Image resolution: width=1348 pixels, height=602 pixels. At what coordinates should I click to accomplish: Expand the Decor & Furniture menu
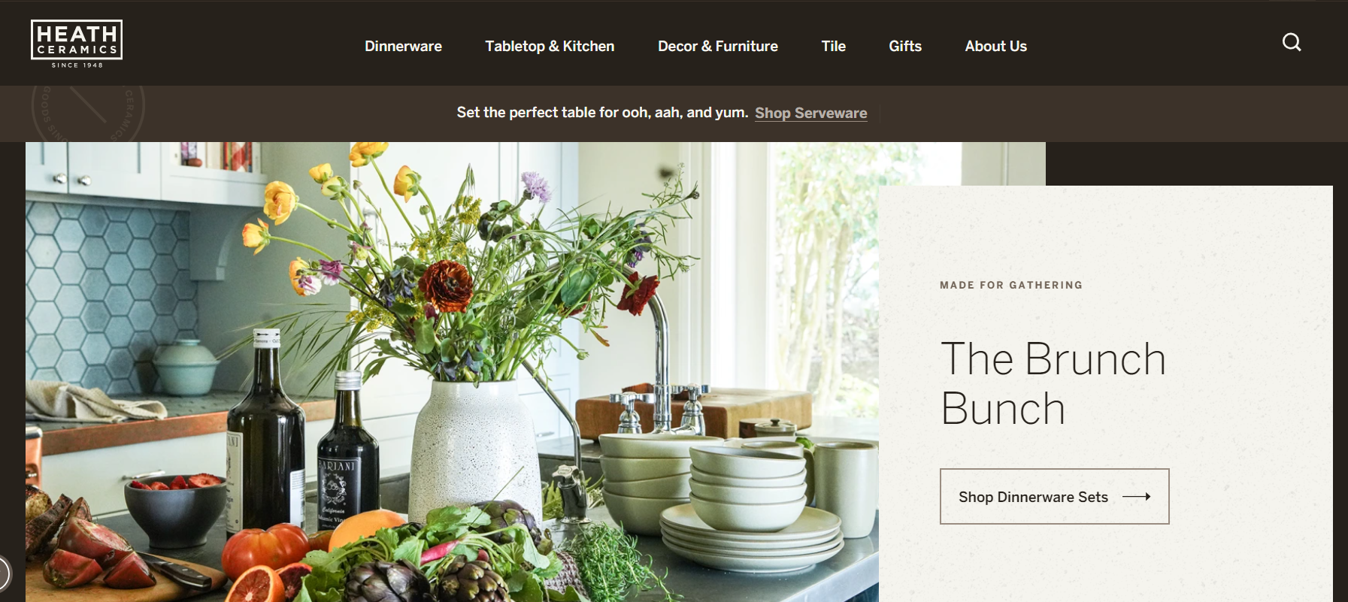[718, 46]
